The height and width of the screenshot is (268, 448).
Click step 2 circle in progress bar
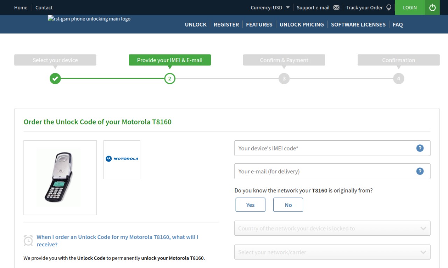(170, 79)
